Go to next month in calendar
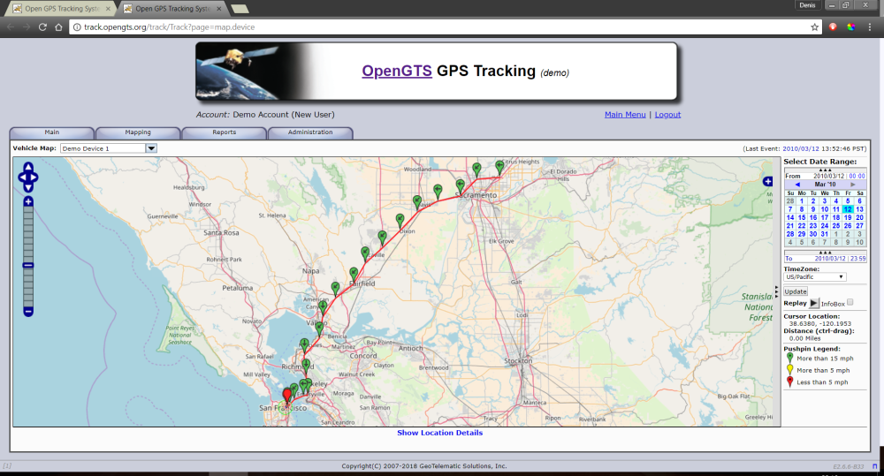Image resolution: width=884 pixels, height=476 pixels. click(852, 185)
